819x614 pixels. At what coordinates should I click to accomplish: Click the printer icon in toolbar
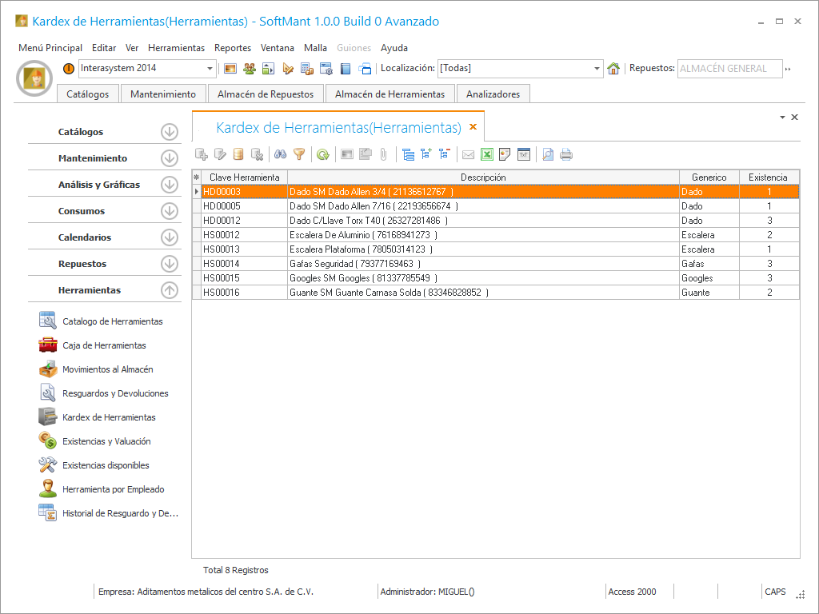tap(566, 155)
